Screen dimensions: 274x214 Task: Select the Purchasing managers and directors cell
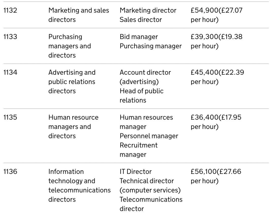70,46
